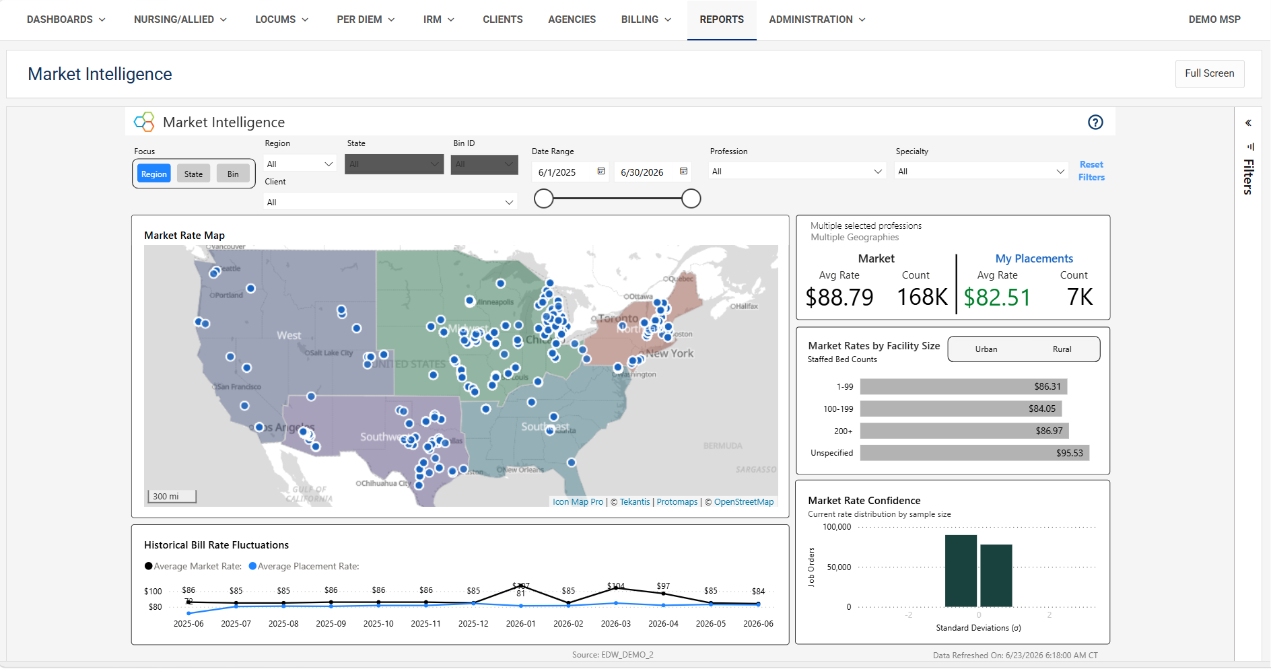The image size is (1271, 669).
Task: Select Bin focus option
Action: click(x=233, y=174)
